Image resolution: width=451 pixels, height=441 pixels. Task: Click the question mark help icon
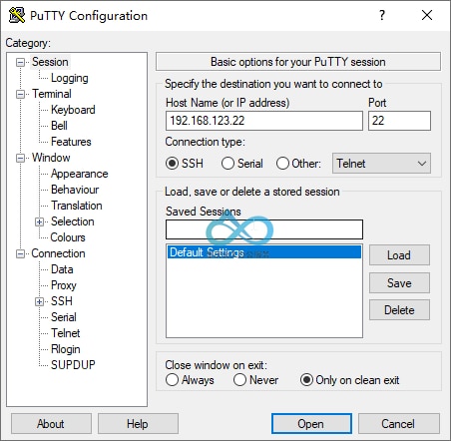(x=382, y=15)
